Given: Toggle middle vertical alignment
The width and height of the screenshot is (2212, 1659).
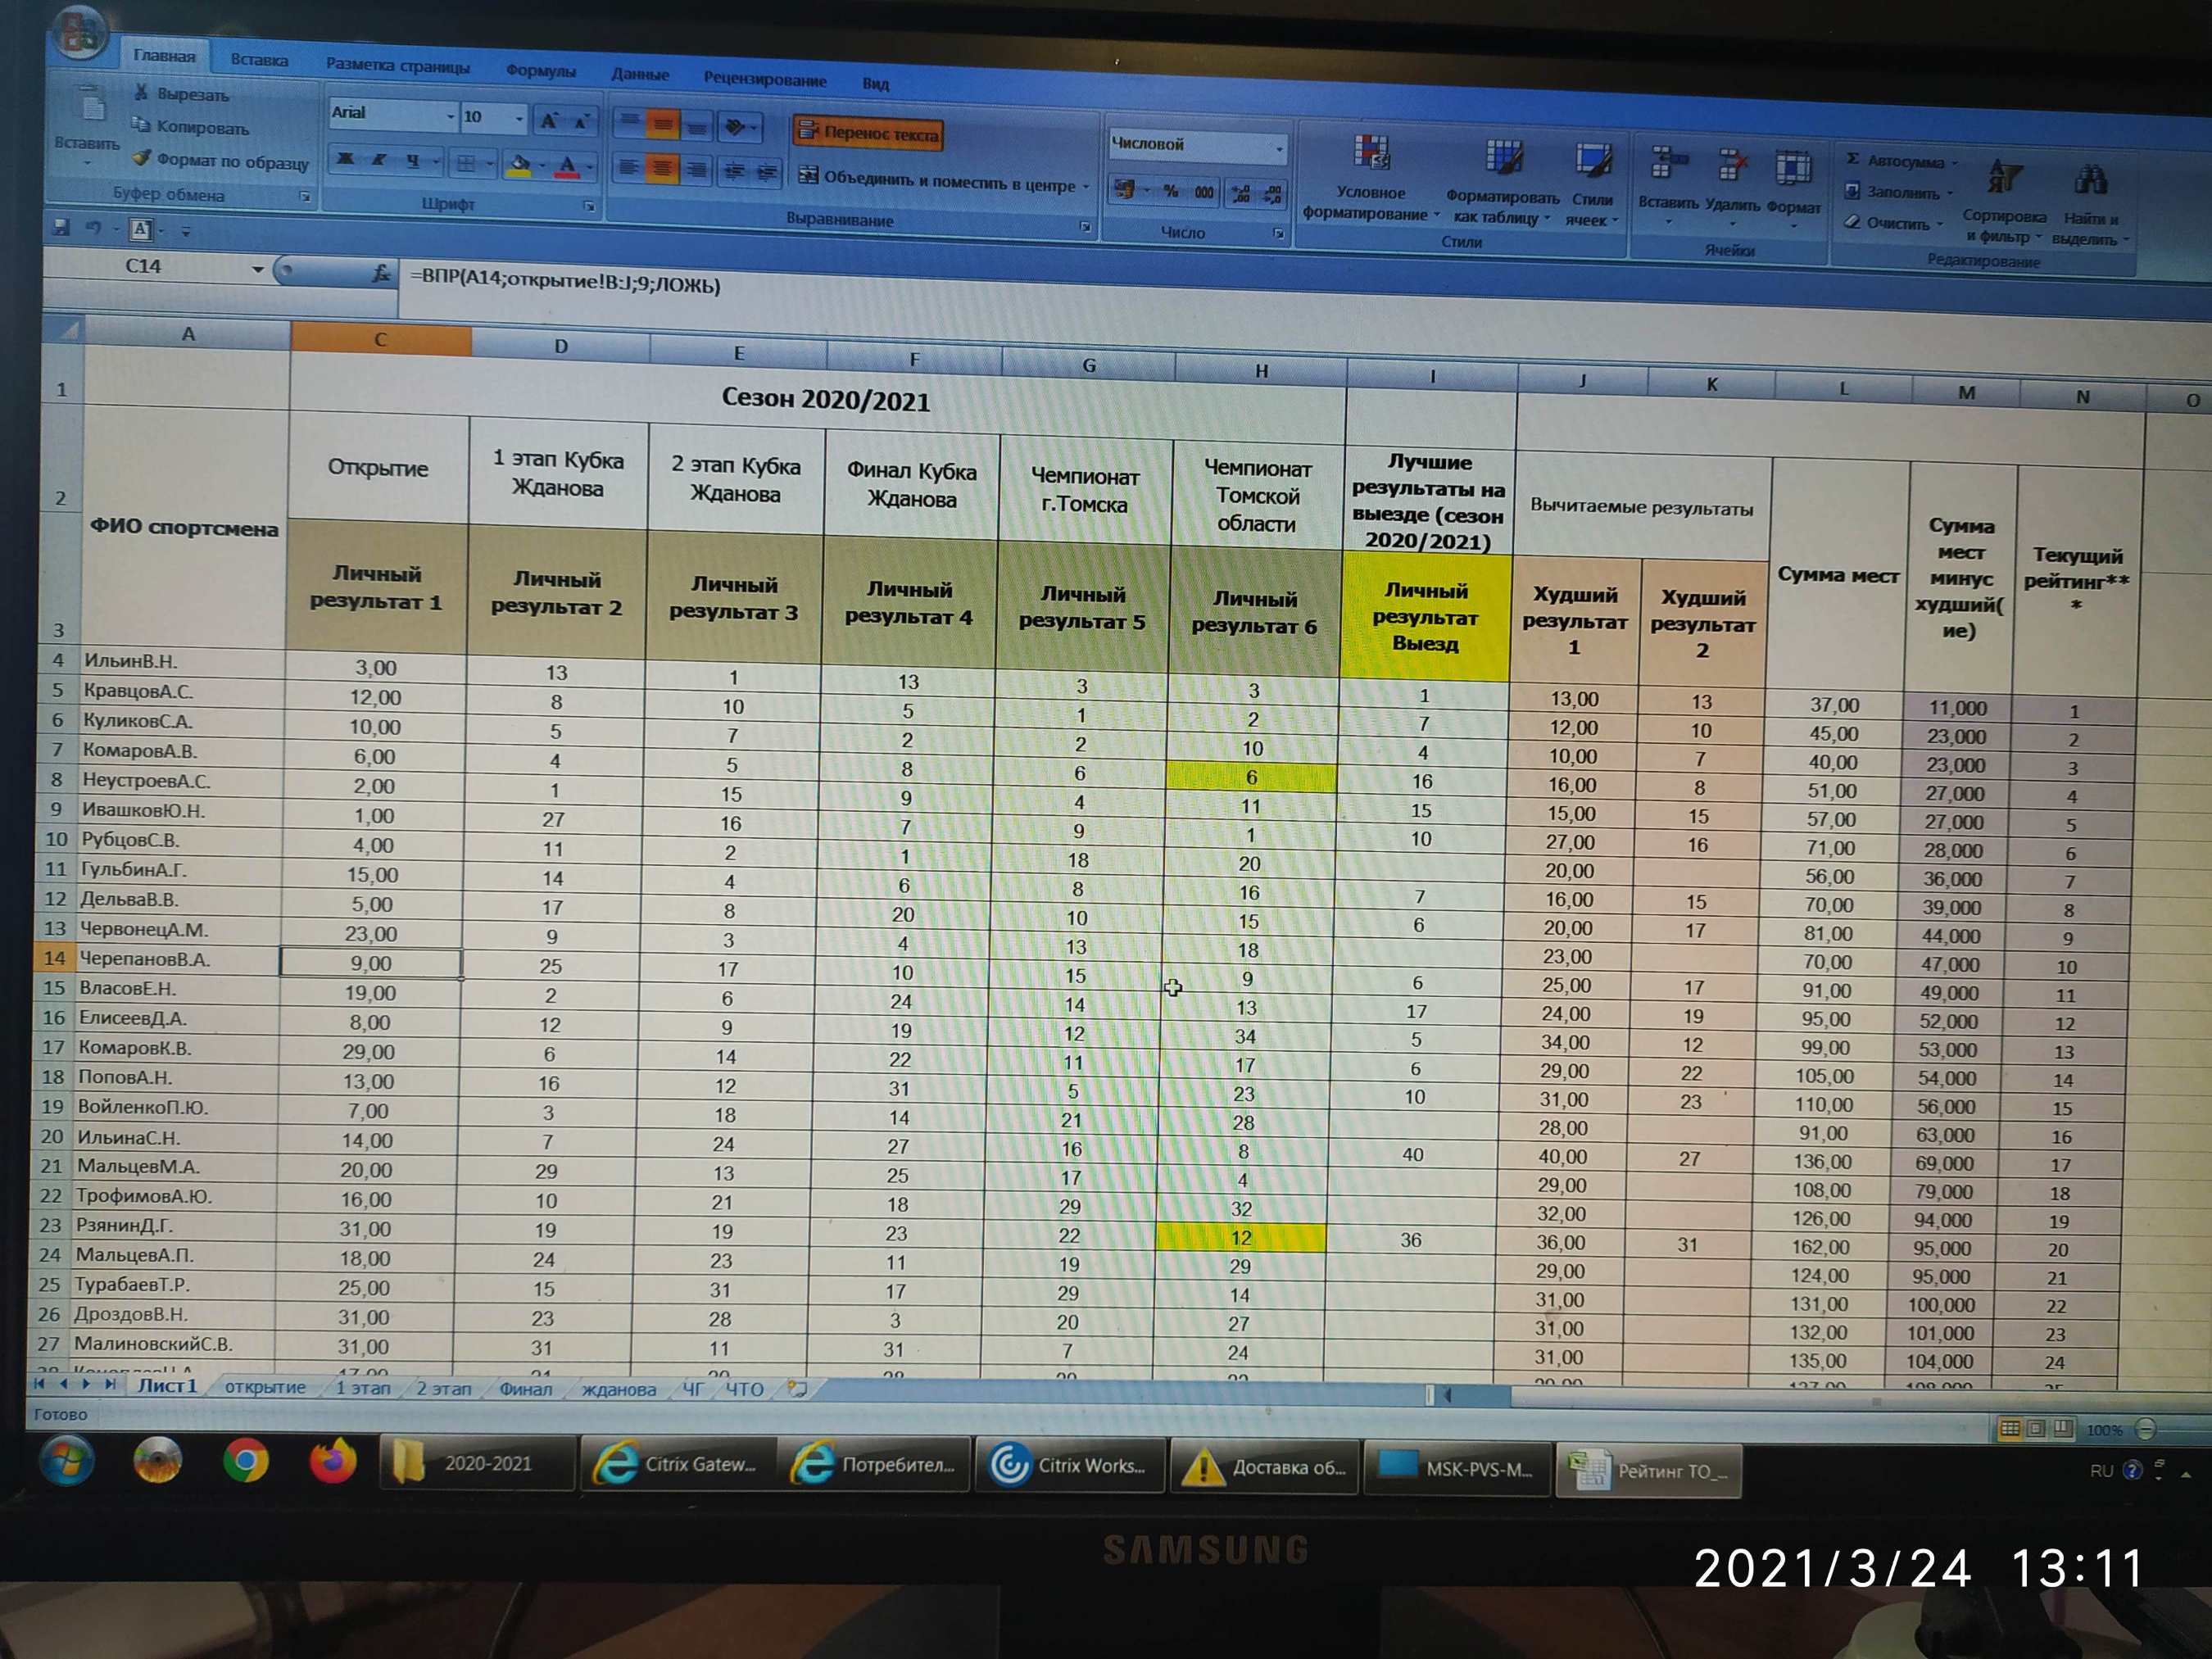Looking at the screenshot, I should pos(662,125).
